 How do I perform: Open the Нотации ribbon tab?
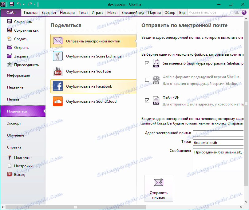67,13
